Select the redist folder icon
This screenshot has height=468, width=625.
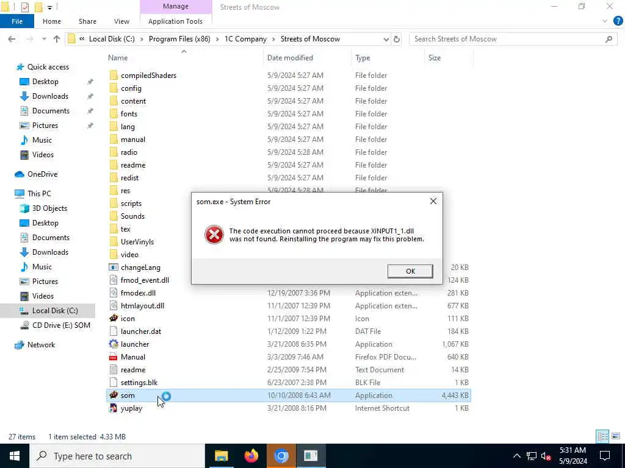click(x=114, y=177)
